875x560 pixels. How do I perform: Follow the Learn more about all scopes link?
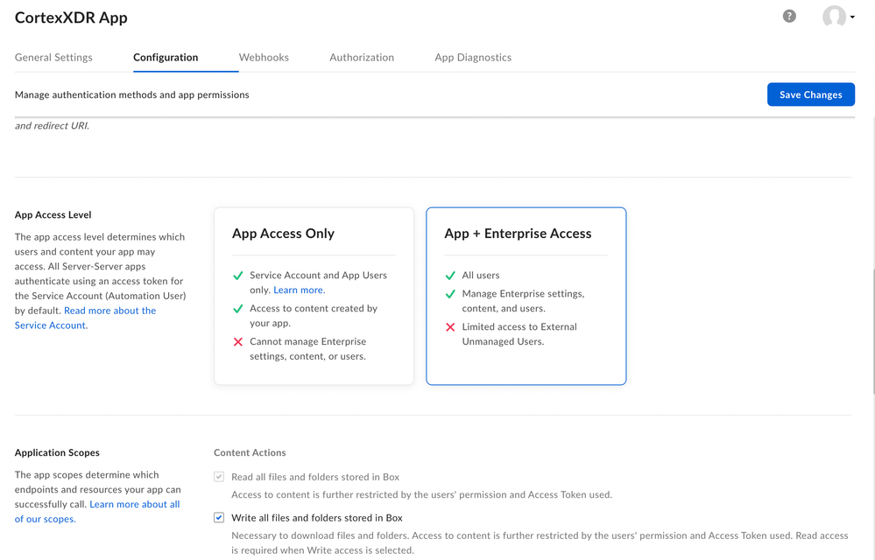134,505
